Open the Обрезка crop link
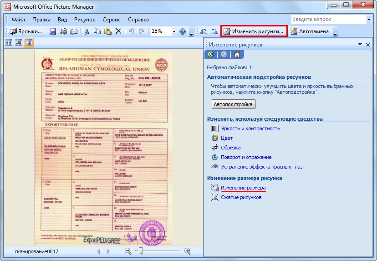The image size is (377, 261). [230, 148]
